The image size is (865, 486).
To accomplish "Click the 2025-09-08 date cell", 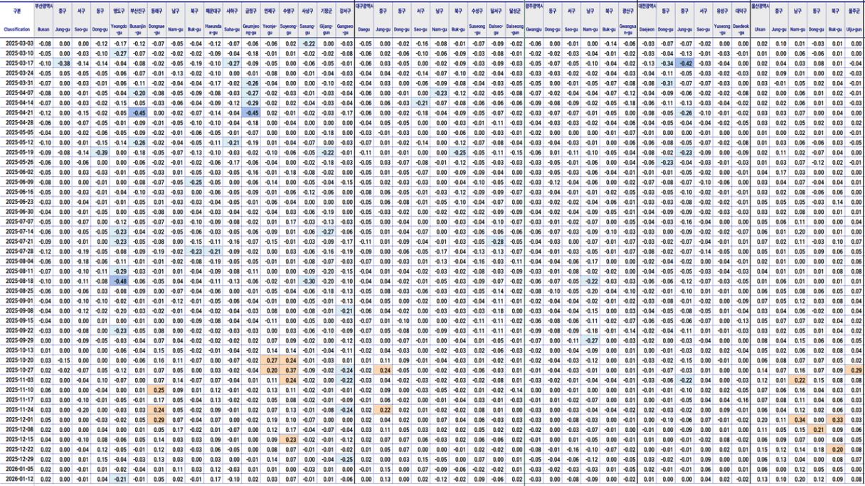I will coord(17,310).
